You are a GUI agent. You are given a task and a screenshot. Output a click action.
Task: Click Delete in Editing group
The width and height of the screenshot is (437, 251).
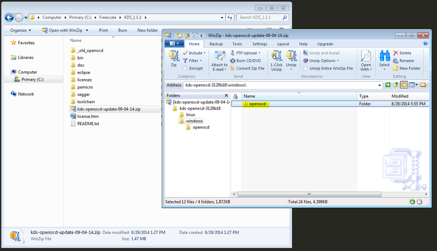click(x=402, y=53)
